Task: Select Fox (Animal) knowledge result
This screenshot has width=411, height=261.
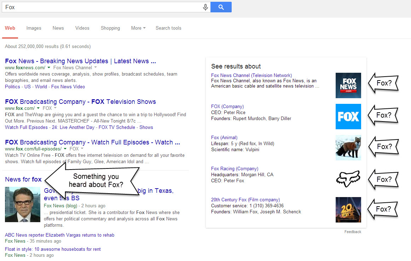Action: 224,138
